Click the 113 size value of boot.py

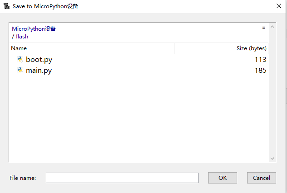click(260, 60)
